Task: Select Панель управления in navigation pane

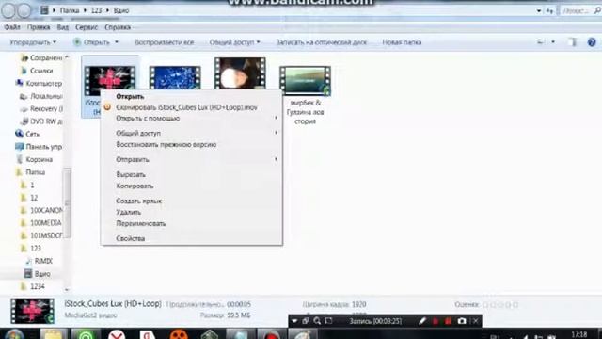Action: pyautogui.click(x=39, y=147)
